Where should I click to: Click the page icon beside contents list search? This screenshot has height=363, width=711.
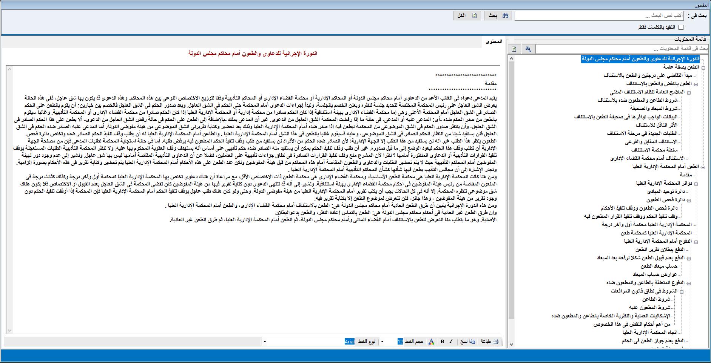tap(514, 49)
